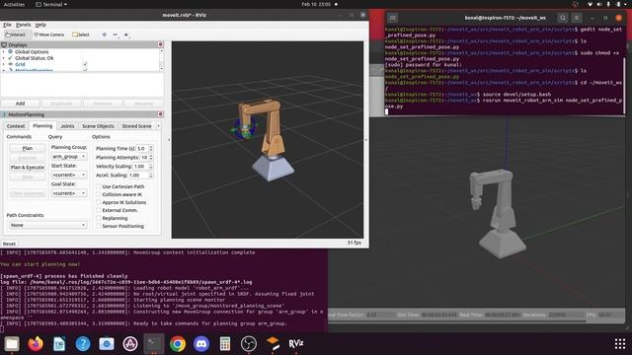Show more MotionPlanning tabs with arrow

tap(158, 126)
